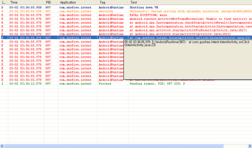Screen dimensions: 252x148
Task: Click the Level column header
Action: [4, 2]
